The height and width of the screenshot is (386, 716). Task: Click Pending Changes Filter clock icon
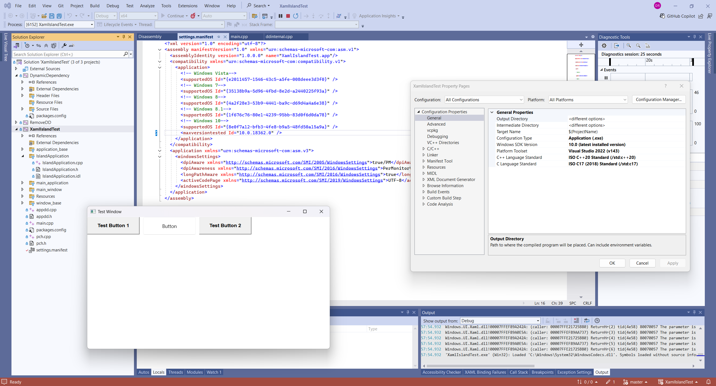[27, 46]
